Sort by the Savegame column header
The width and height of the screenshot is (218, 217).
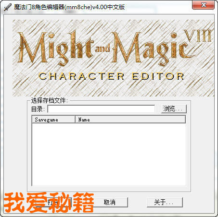(54, 120)
